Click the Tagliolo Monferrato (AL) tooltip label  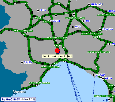tap(57, 56)
